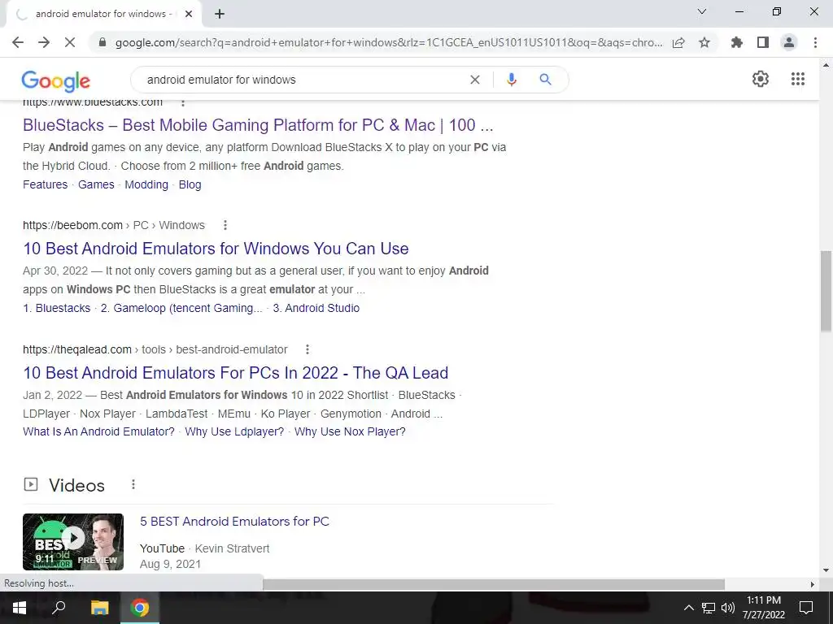The width and height of the screenshot is (833, 624).
Task: Open the network status tray icon
Action: point(709,608)
